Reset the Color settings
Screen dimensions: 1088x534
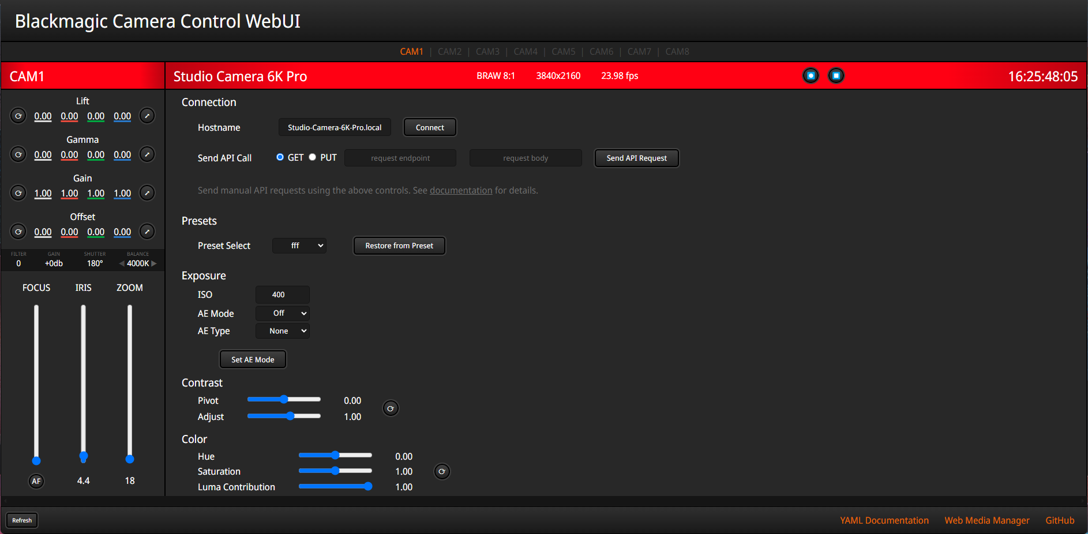[442, 471]
